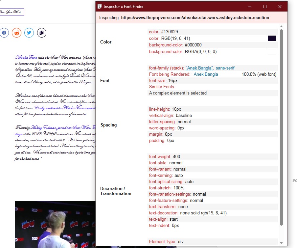Select the color RGB(19, 8, 41) value
This screenshot has height=248, width=297.
click(x=175, y=38)
